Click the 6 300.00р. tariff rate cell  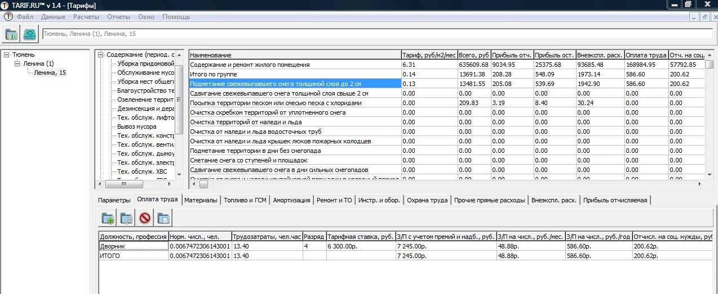pos(361,246)
